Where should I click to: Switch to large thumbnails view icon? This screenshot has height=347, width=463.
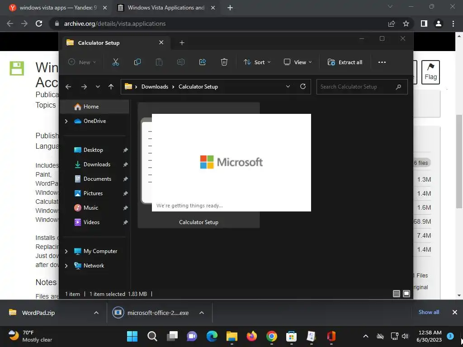(x=406, y=294)
